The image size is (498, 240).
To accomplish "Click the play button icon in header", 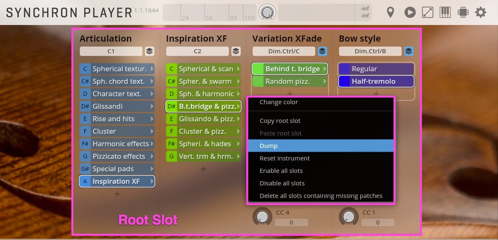I will (x=410, y=12).
